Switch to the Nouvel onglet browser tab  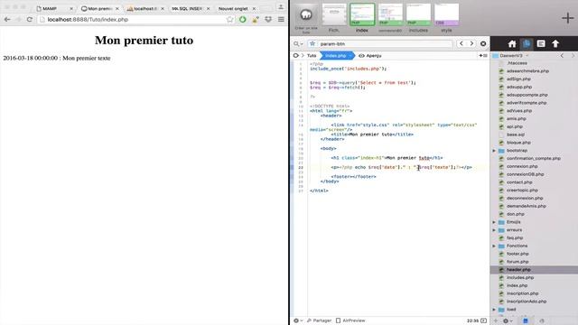(x=236, y=8)
